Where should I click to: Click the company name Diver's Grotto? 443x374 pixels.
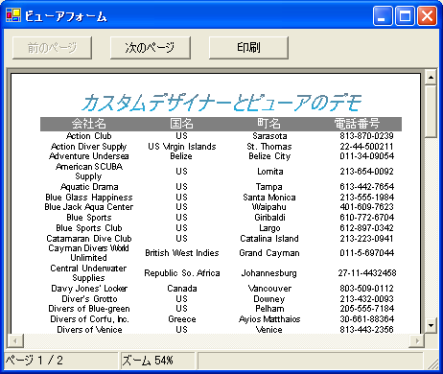coord(89,299)
